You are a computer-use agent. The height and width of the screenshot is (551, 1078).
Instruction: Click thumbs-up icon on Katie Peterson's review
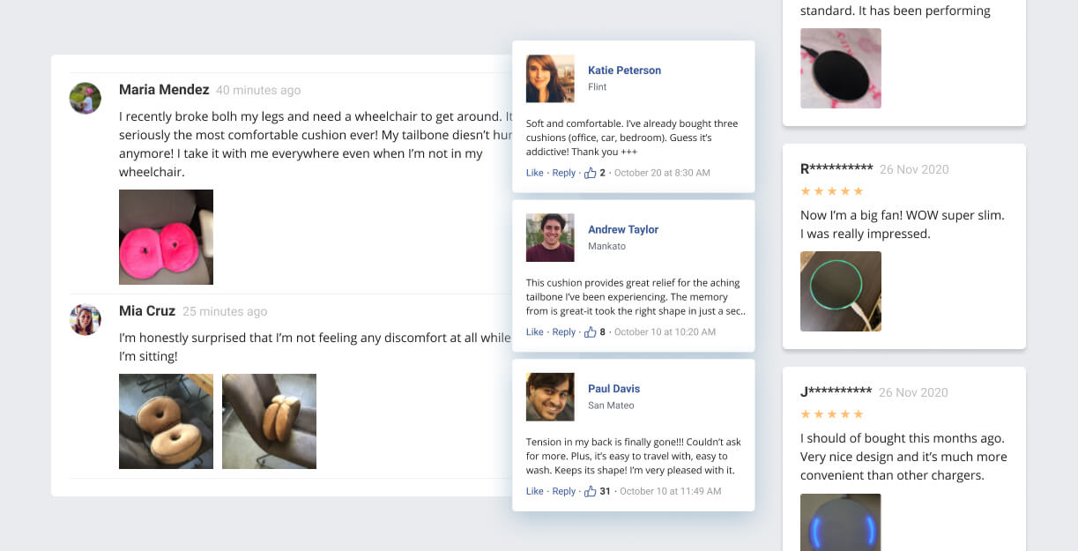591,173
